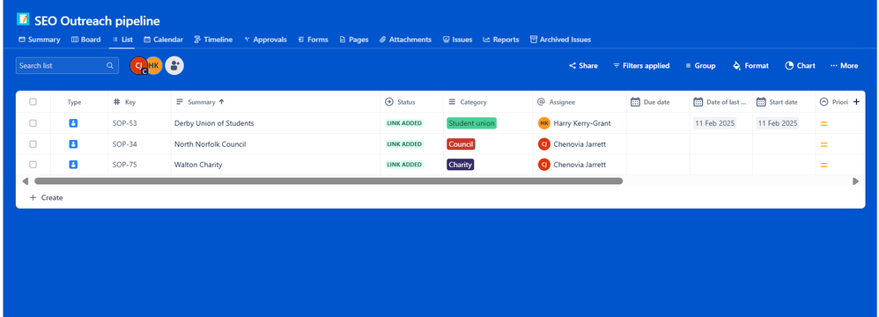
Task: Click the issue type icon for SOP-53
Action: 73,123
